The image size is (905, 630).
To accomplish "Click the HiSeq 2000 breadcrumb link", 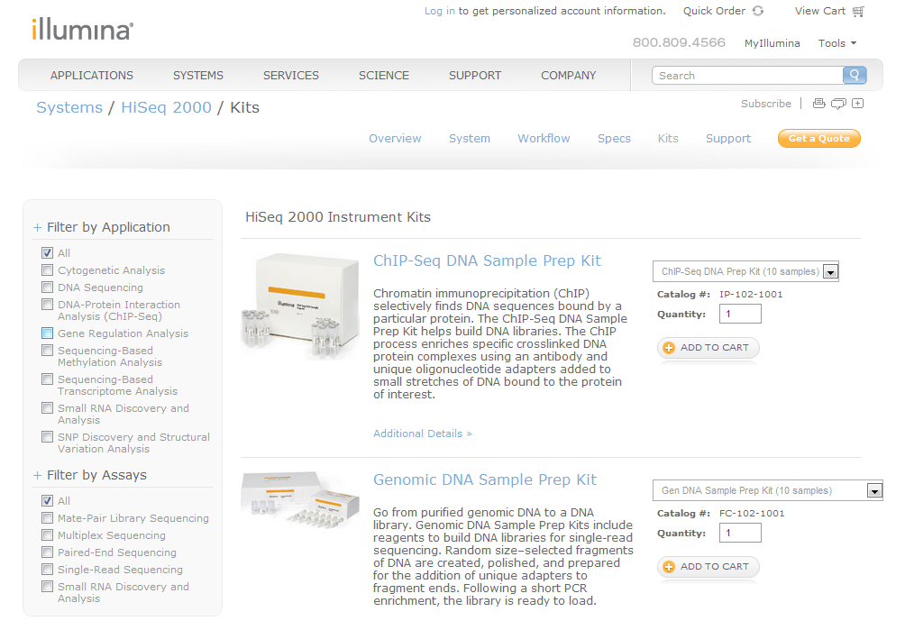I will point(166,107).
